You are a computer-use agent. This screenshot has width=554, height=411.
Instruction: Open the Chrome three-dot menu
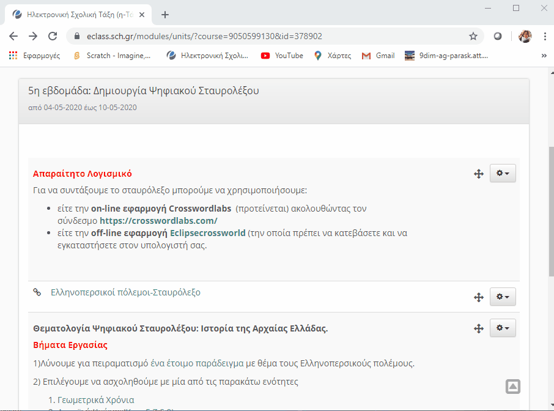coord(545,36)
